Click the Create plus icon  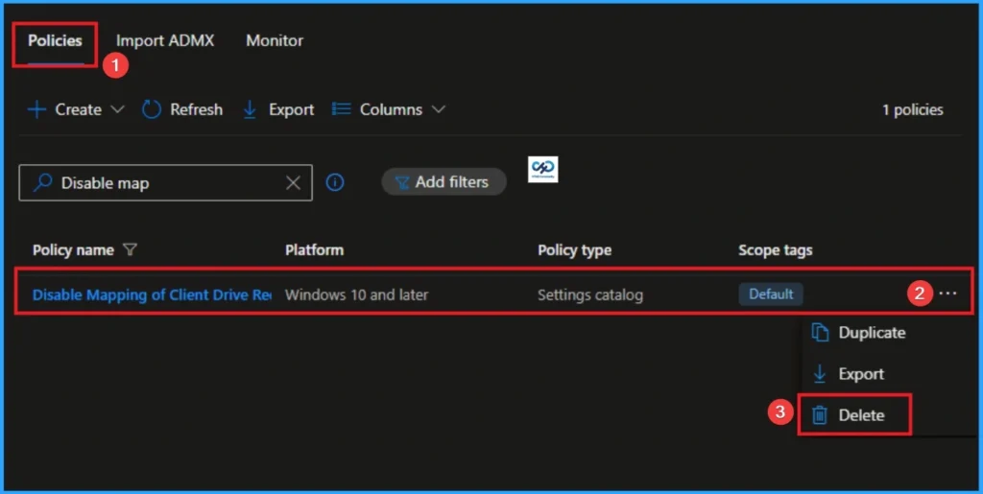[37, 109]
